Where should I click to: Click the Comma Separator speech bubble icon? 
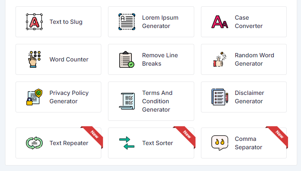click(220, 143)
